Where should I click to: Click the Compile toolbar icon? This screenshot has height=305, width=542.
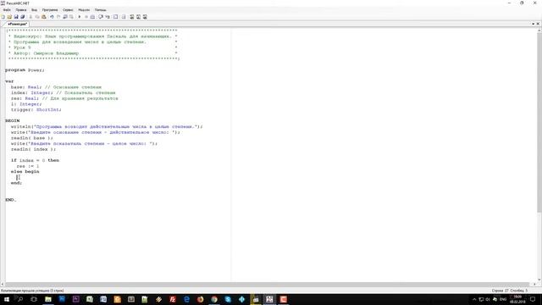click(92, 17)
